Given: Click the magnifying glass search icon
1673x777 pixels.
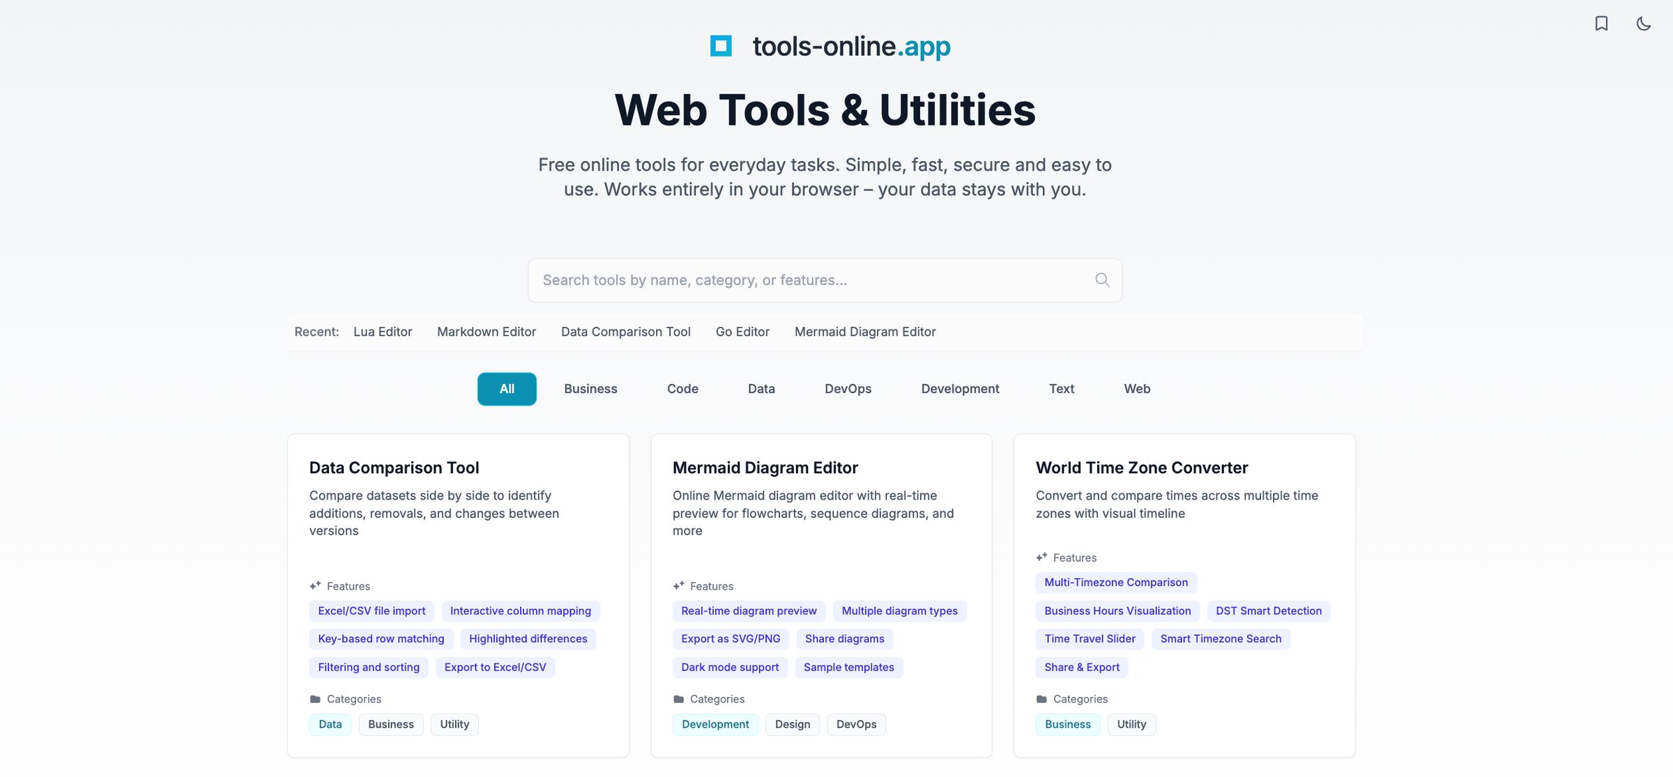Looking at the screenshot, I should point(1101,279).
